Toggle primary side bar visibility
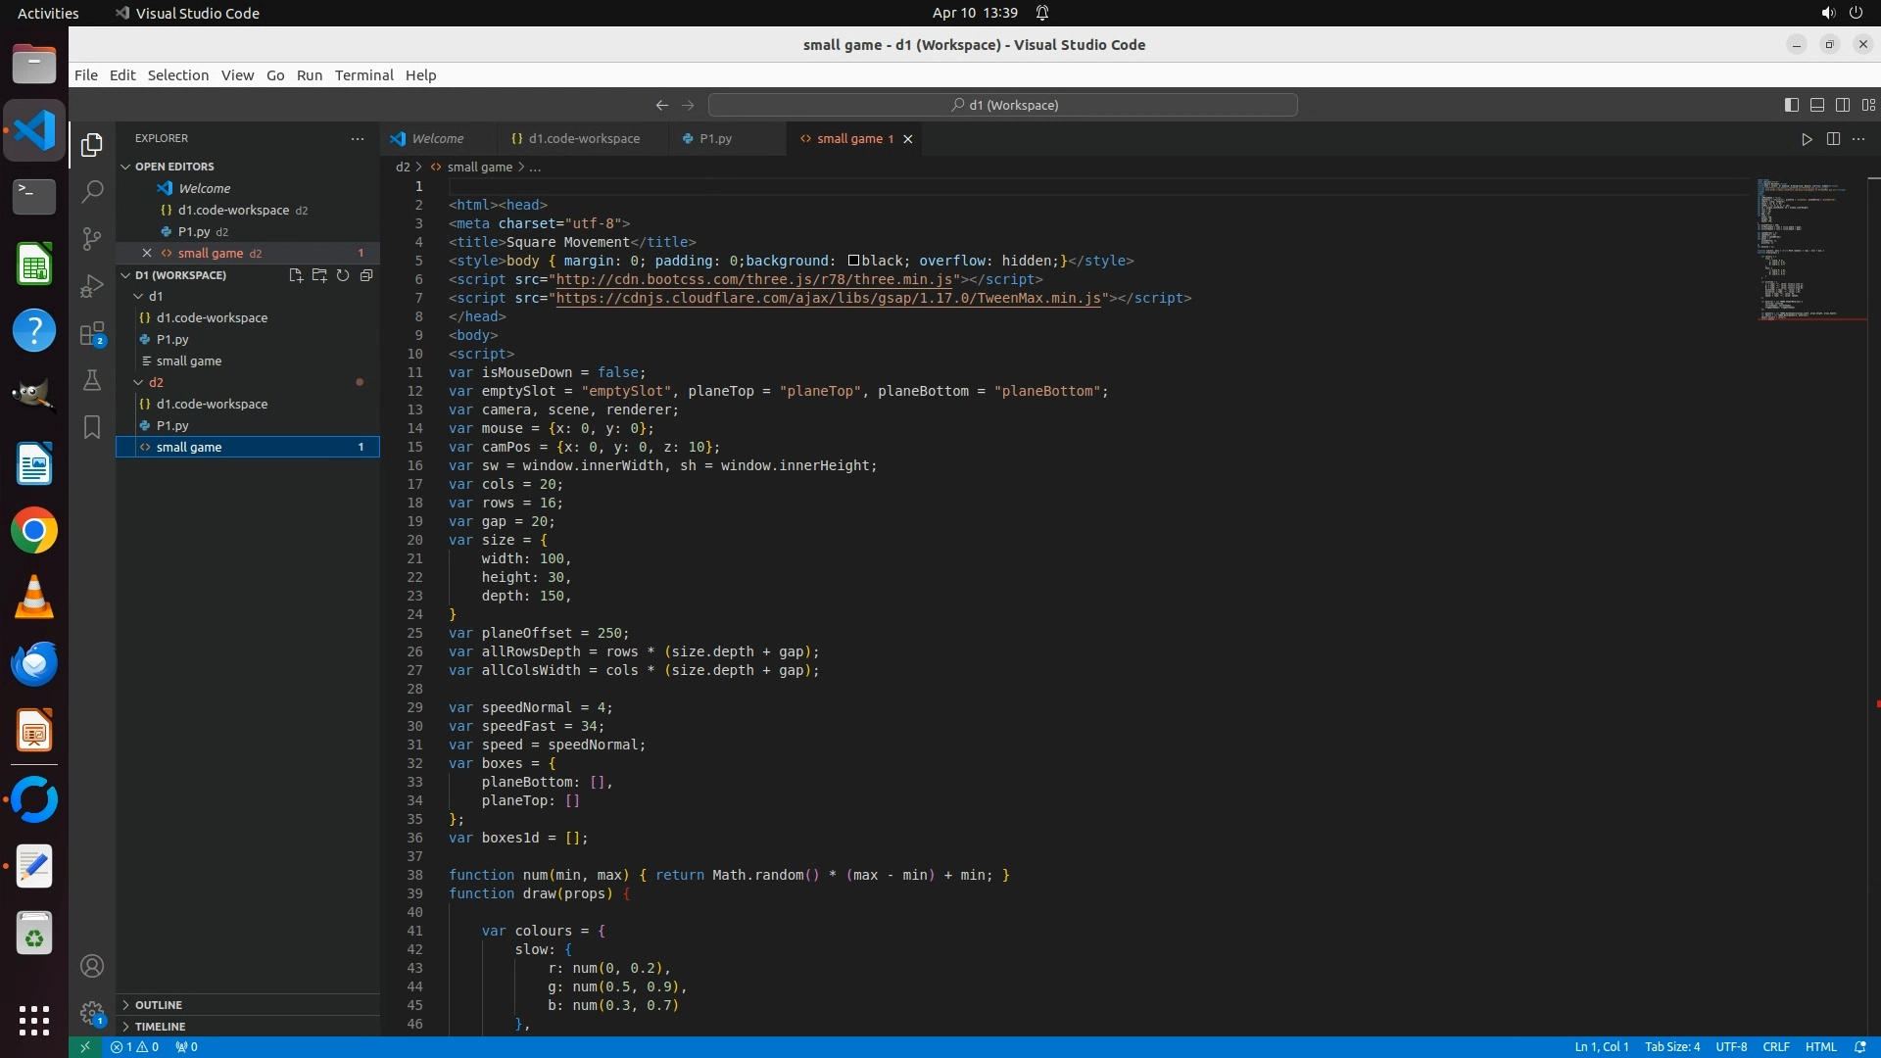Image resolution: width=1881 pixels, height=1058 pixels. 1792,105
